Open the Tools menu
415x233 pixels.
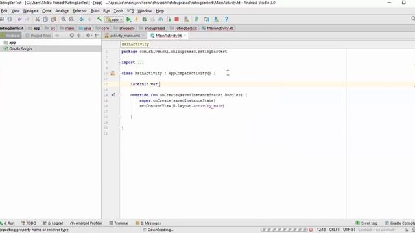click(x=118, y=11)
